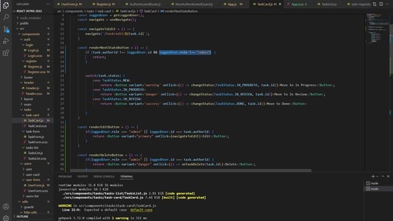Expand the users-list folder
Image resolution: width=393 pixels, height=221 pixels.
tap(33, 196)
